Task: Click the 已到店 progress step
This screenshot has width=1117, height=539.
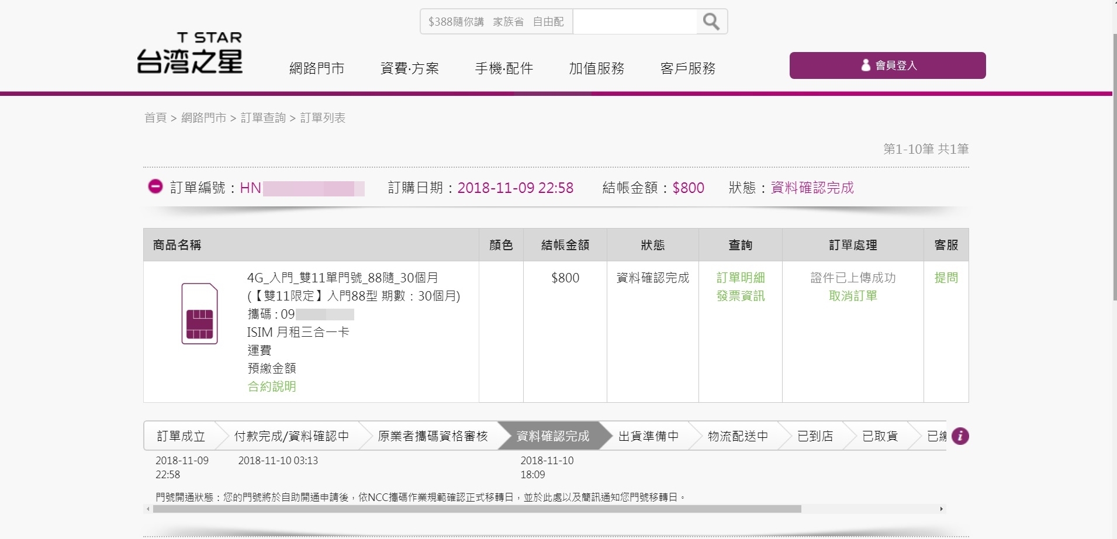Action: pos(815,436)
